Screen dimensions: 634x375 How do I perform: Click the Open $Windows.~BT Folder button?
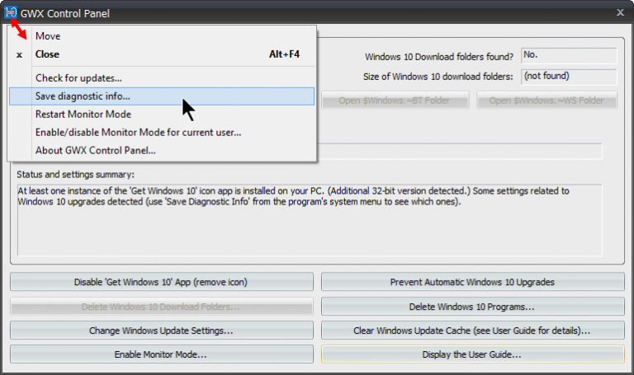(395, 101)
